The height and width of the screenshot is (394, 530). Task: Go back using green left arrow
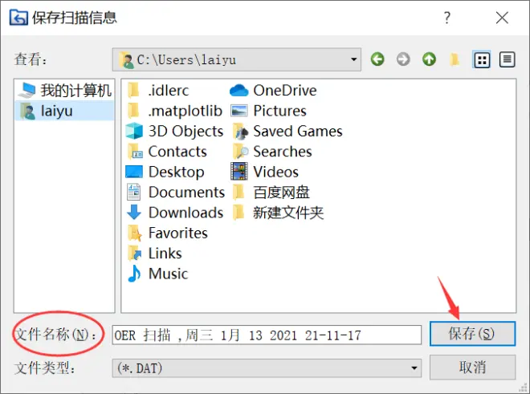point(377,59)
